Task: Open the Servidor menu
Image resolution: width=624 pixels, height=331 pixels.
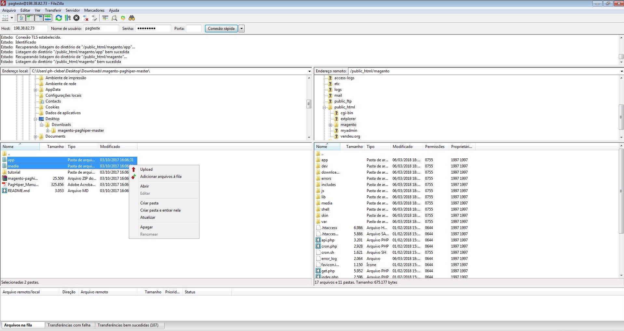Action: (73, 10)
